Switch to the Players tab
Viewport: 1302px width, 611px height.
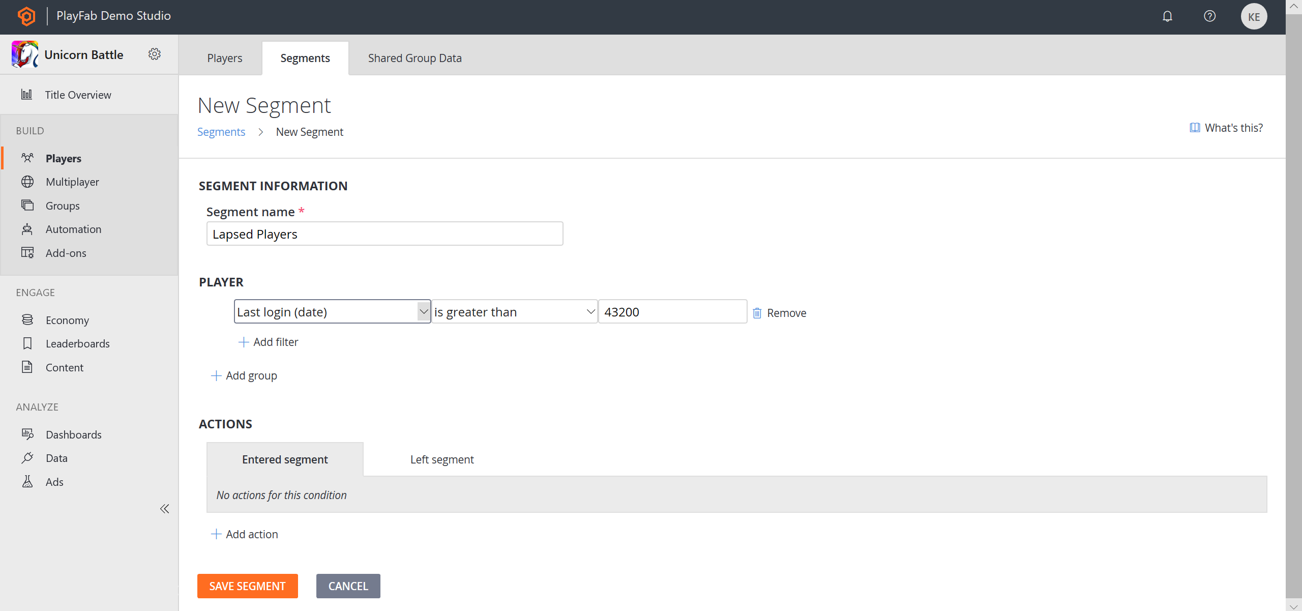[224, 57]
